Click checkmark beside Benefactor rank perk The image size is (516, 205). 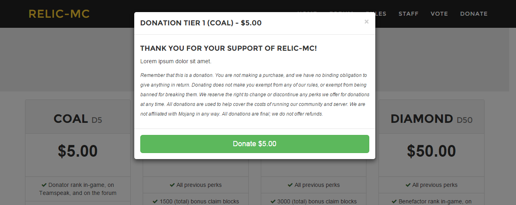[394, 201]
